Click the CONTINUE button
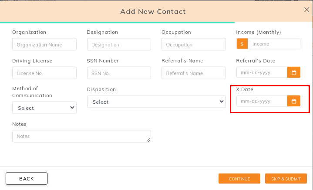 pos(239,179)
